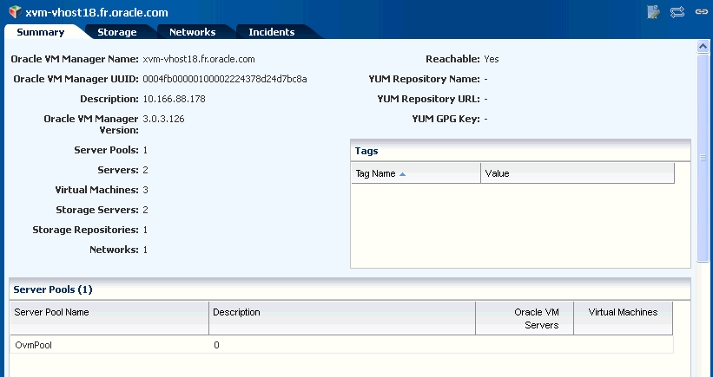
Task: Click the Server Pools (1) section header
Action: click(x=350, y=289)
